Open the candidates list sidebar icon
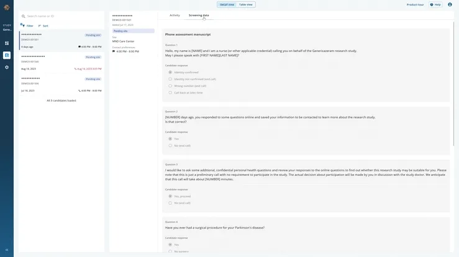The image size is (459, 257). coord(7,55)
